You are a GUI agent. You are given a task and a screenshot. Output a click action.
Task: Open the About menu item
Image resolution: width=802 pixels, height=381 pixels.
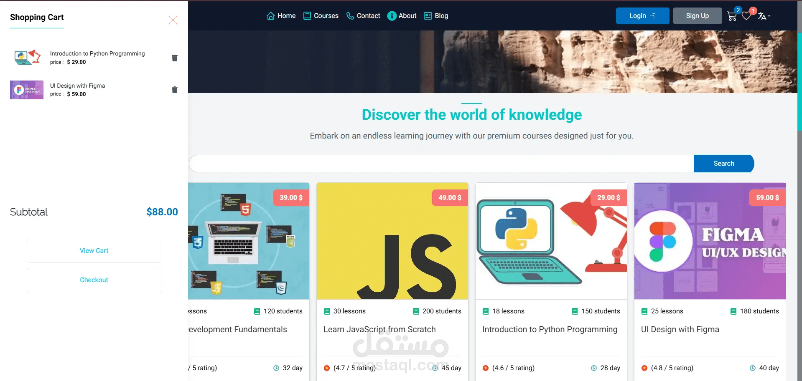tap(402, 16)
